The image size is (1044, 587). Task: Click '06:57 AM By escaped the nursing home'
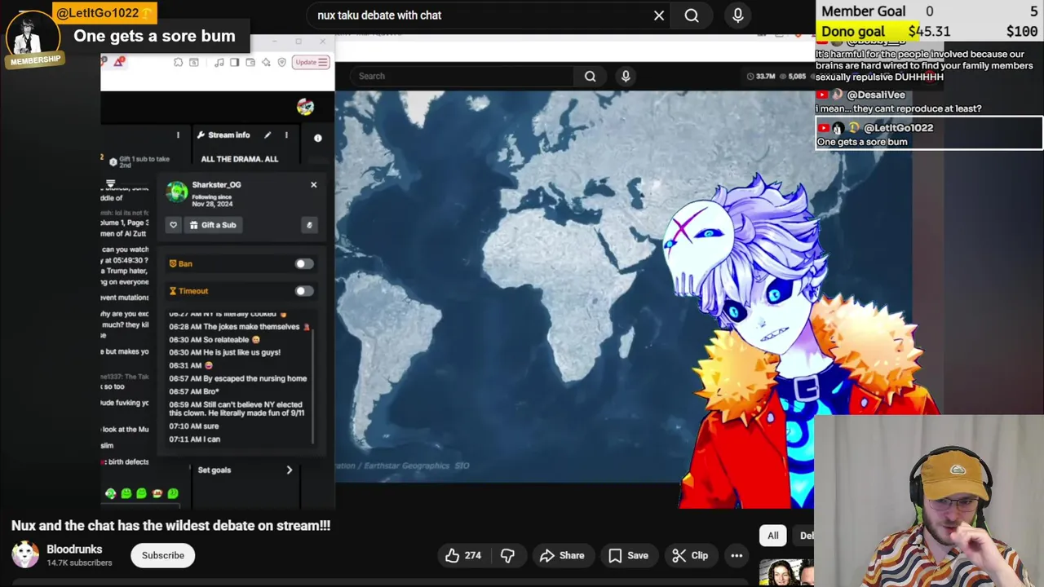237,378
